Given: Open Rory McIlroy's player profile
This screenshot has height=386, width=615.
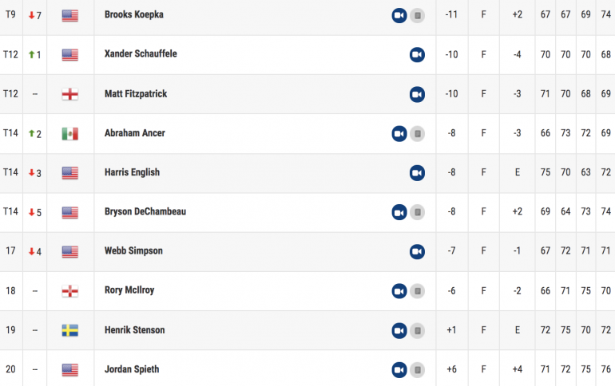Looking at the screenshot, I should tap(129, 290).
